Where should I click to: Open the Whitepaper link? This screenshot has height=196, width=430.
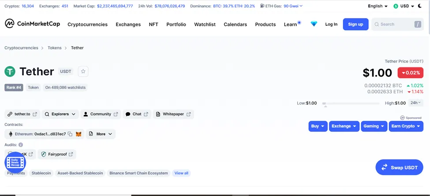tap(173, 114)
